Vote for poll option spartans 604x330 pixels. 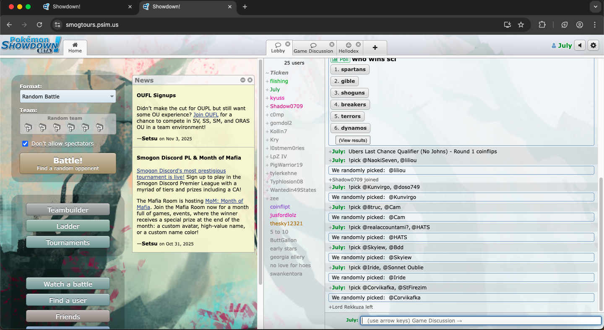[350, 70]
